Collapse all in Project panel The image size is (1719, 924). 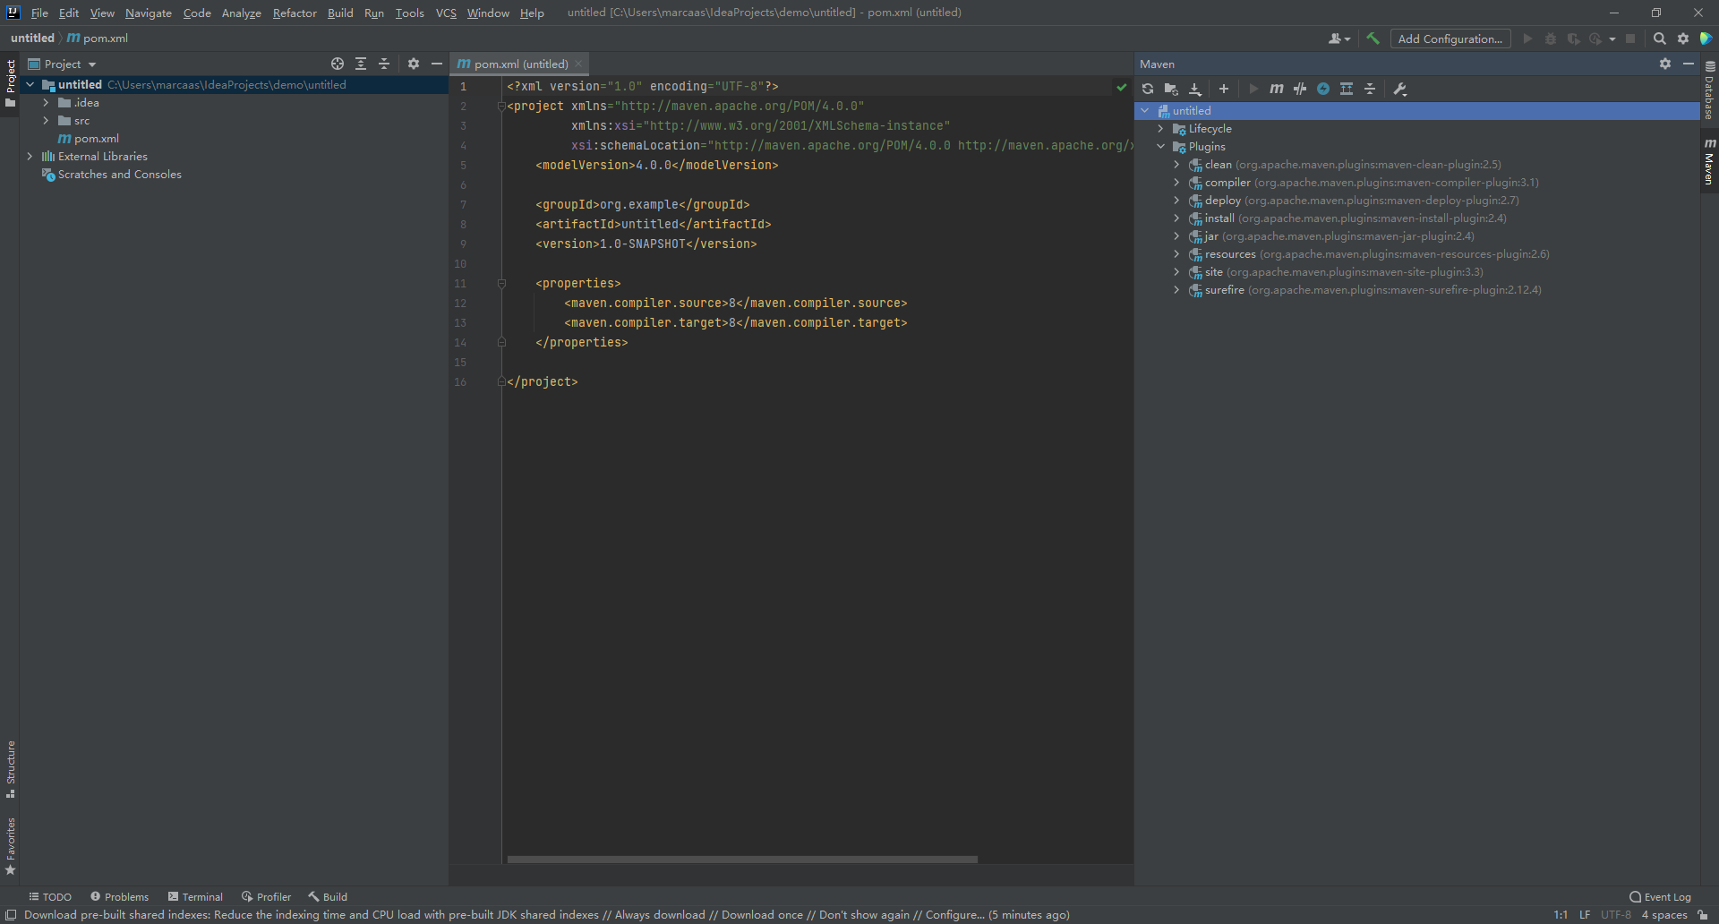pyautogui.click(x=384, y=64)
